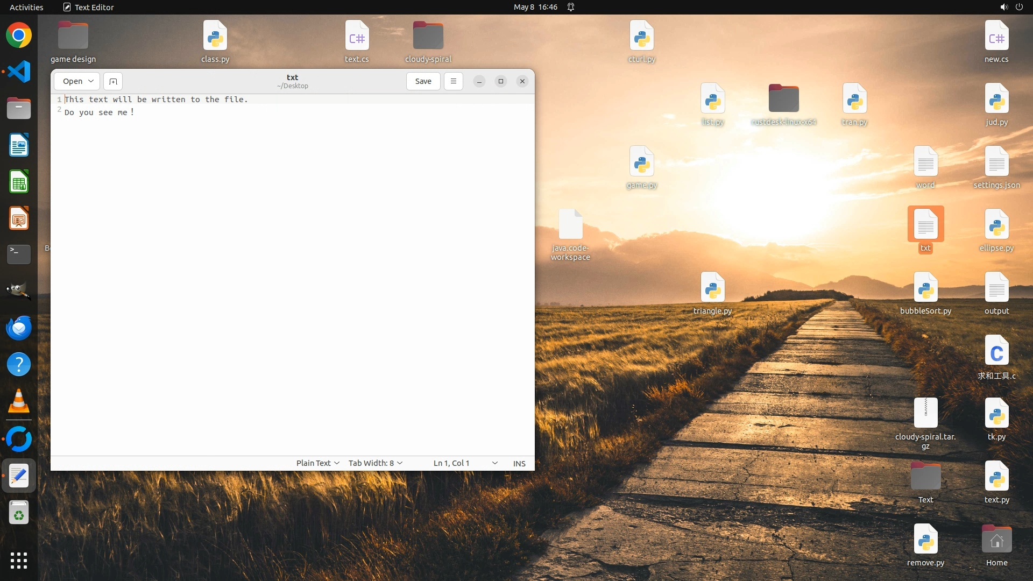Screen dimensions: 1033x581
Task: Open Visual Studio Code from the dock
Action: pos(19,72)
